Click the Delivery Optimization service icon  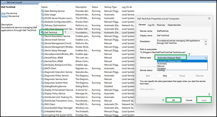tap(43, 25)
